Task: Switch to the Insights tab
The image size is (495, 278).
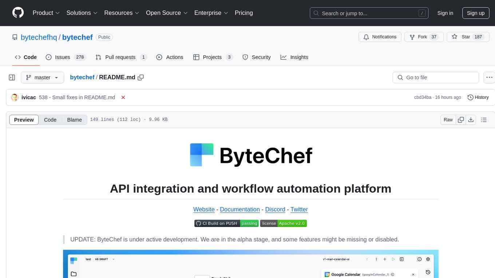Action: pos(294,57)
